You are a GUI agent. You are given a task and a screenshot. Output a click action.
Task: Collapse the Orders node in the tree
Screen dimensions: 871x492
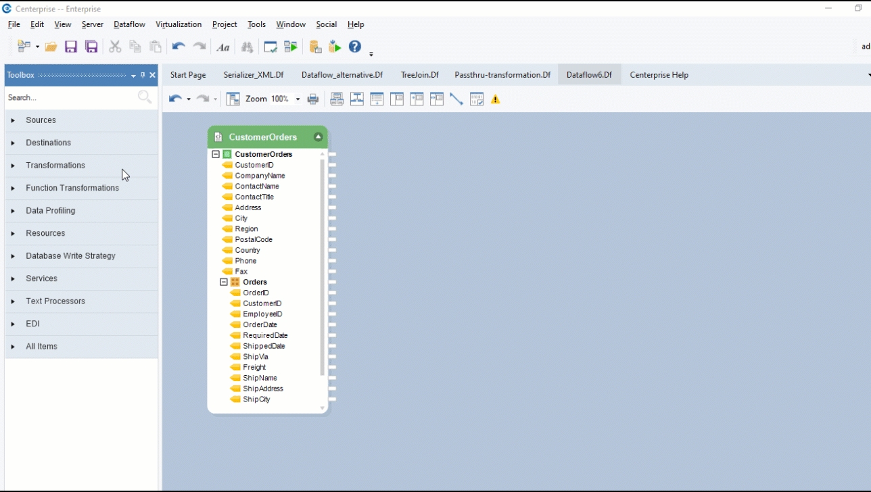click(x=224, y=282)
